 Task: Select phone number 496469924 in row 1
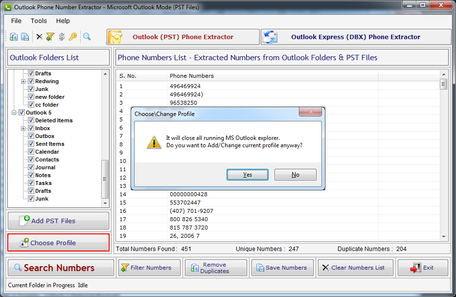click(185, 86)
